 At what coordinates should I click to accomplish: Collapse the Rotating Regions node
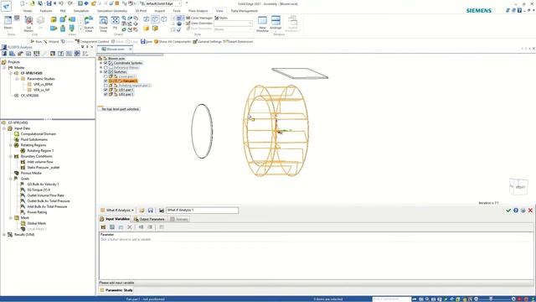11,145
